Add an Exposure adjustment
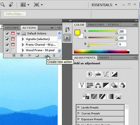 (x=114, y=74)
